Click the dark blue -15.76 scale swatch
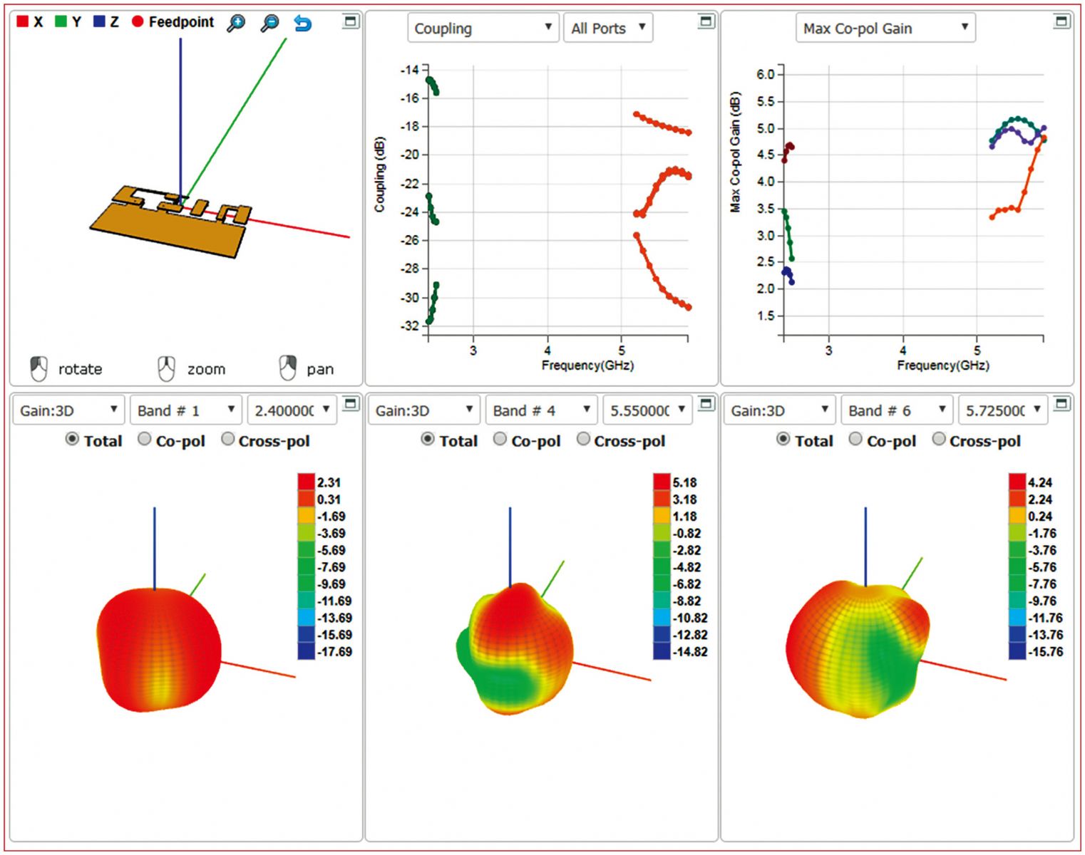 click(x=1017, y=651)
